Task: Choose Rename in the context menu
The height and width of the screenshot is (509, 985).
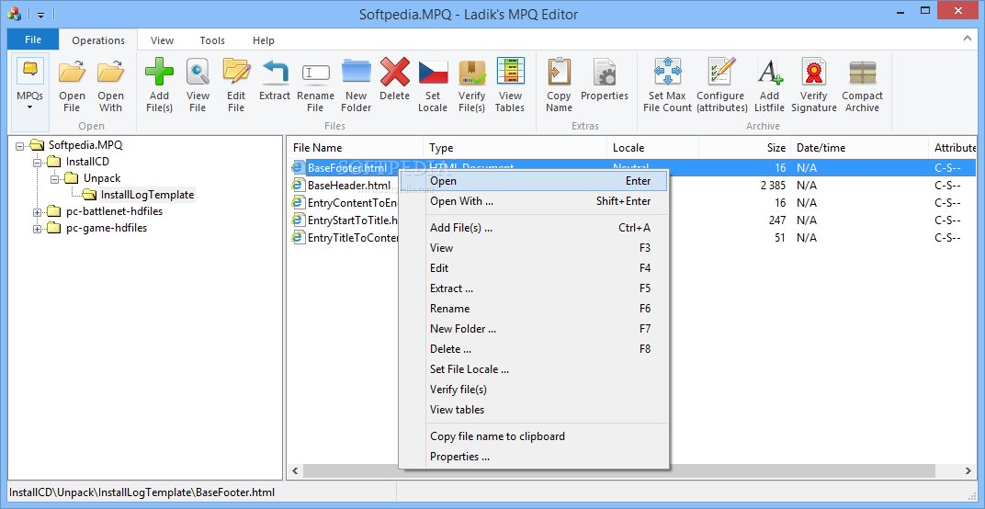Action: [534, 309]
